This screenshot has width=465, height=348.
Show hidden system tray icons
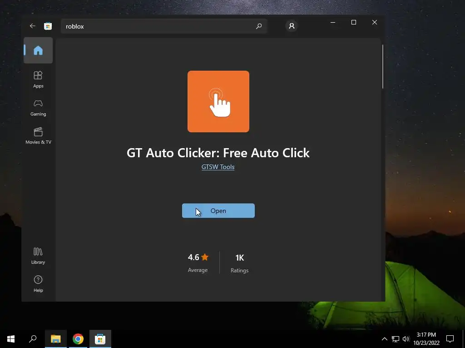(x=384, y=339)
